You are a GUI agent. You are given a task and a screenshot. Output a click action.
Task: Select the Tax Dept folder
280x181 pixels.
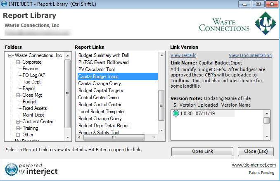[32, 82]
